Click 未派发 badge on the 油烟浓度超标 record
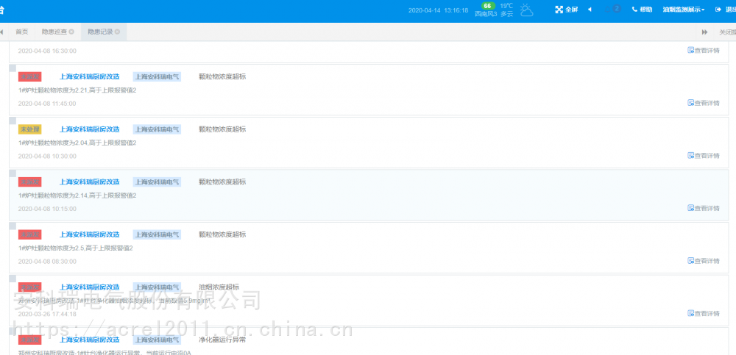Viewport: 736px width, 355px height. coord(30,287)
